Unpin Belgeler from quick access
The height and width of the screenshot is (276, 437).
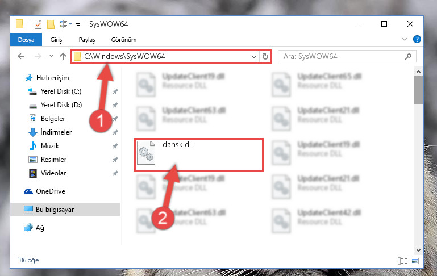click(x=115, y=119)
